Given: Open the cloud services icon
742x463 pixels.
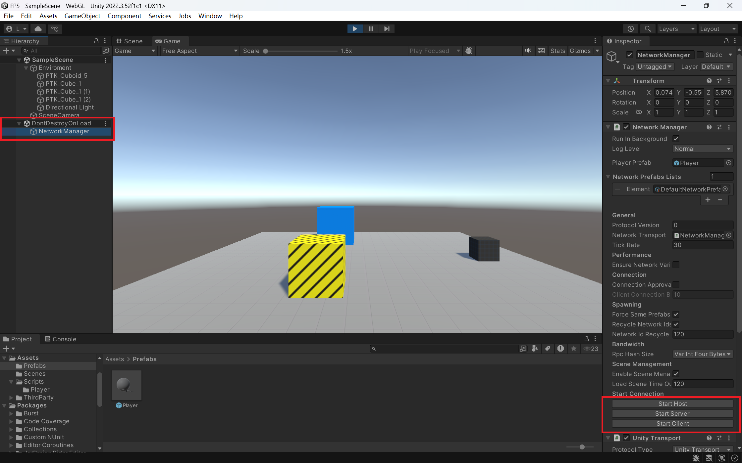Looking at the screenshot, I should [38, 29].
